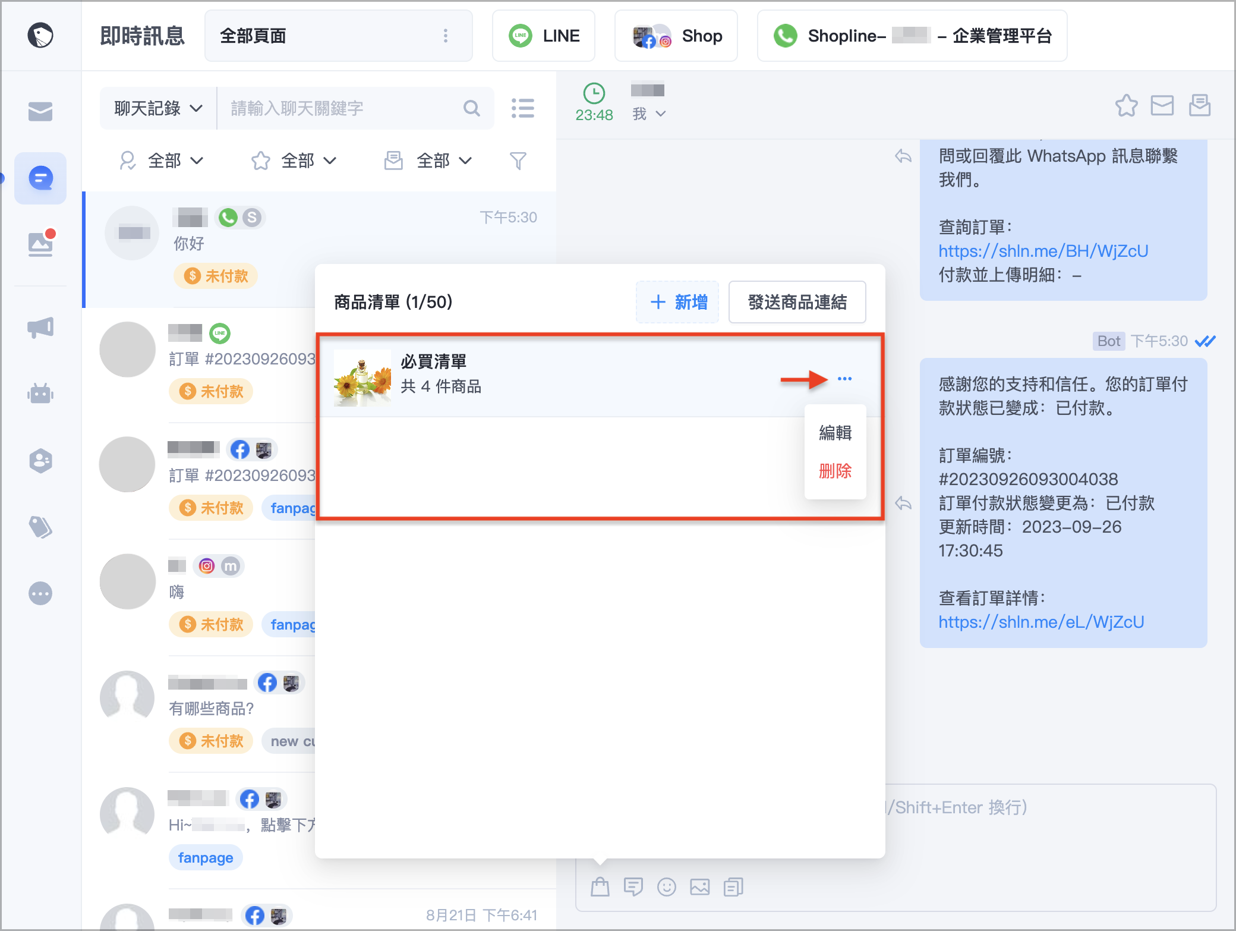The image size is (1236, 931).
Task: Click the 商品清單 (1/50) header
Action: click(393, 302)
